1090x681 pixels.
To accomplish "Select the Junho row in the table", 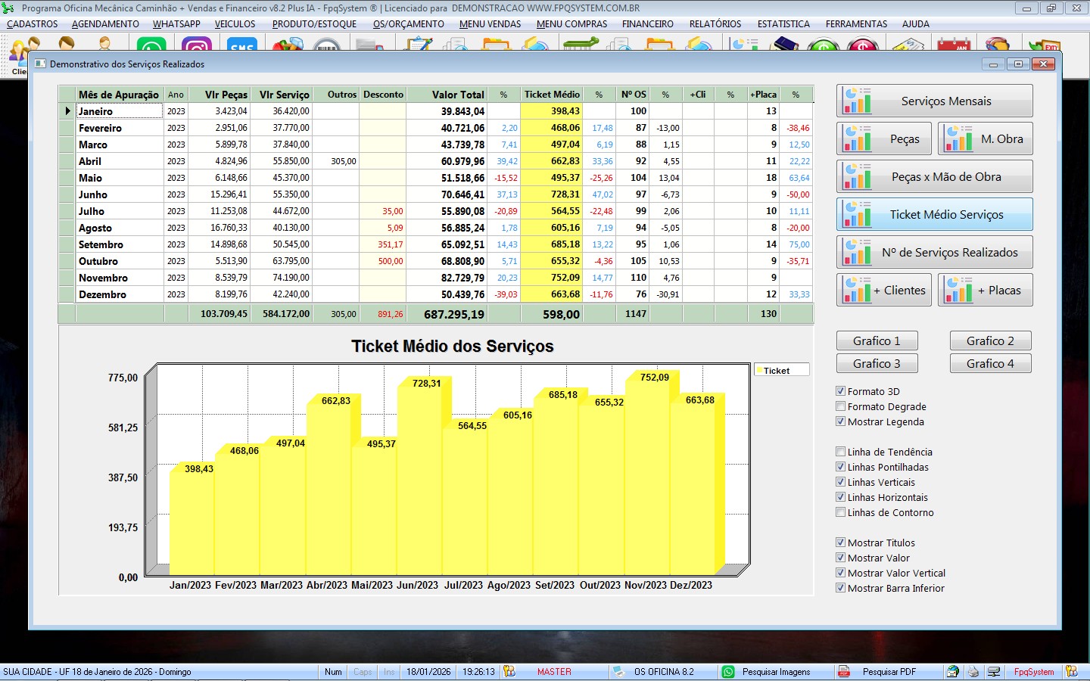I will click(x=93, y=194).
